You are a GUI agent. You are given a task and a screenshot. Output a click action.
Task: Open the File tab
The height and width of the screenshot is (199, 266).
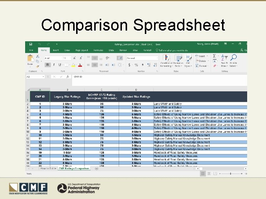coord(31,50)
